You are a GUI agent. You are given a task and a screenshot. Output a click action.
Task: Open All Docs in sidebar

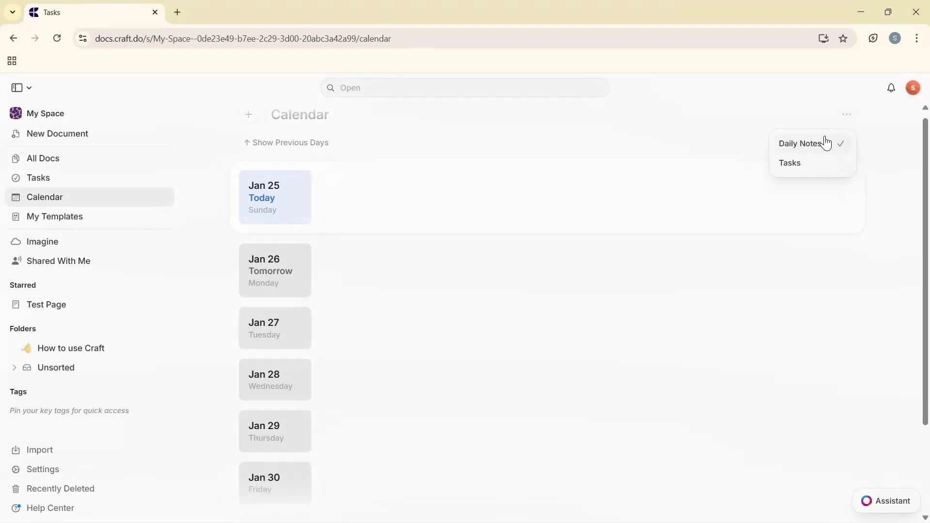43,158
